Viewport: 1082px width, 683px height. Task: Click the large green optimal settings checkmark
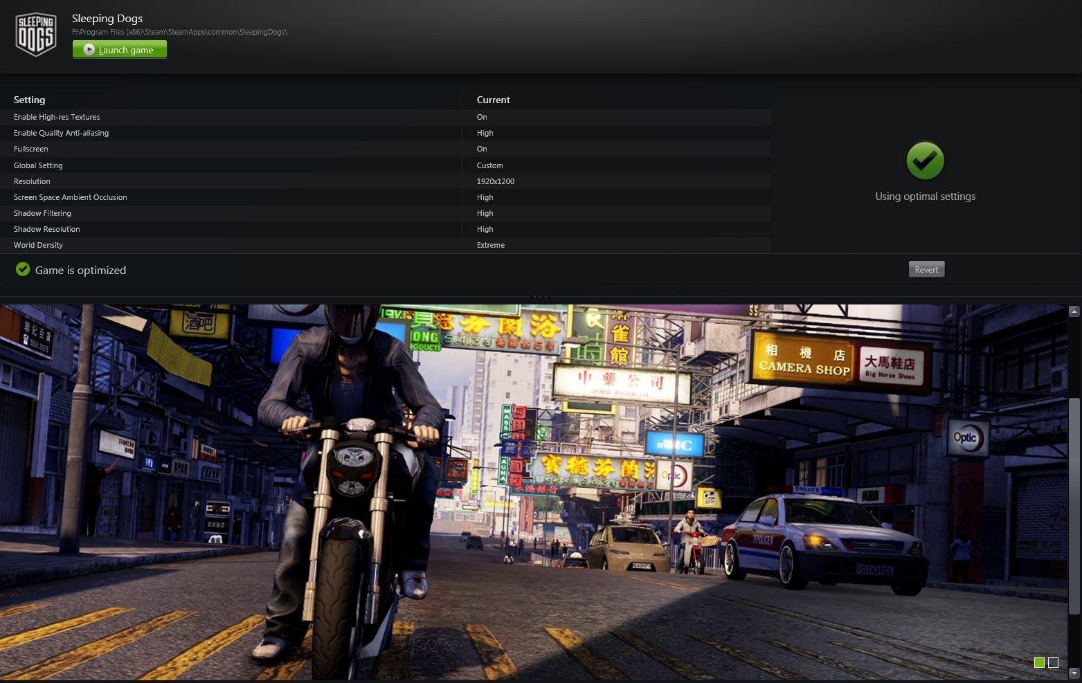point(925,161)
